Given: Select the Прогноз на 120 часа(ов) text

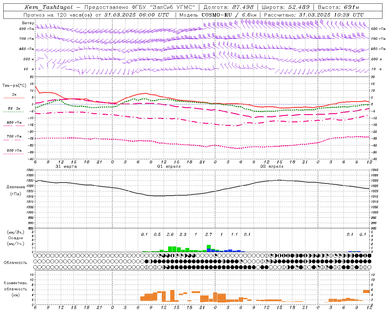Looking at the screenshot, I should (58, 15).
